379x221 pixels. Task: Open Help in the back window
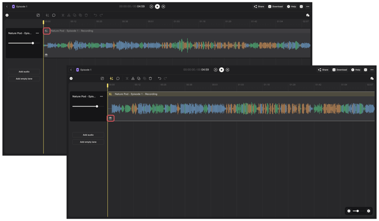point(291,7)
